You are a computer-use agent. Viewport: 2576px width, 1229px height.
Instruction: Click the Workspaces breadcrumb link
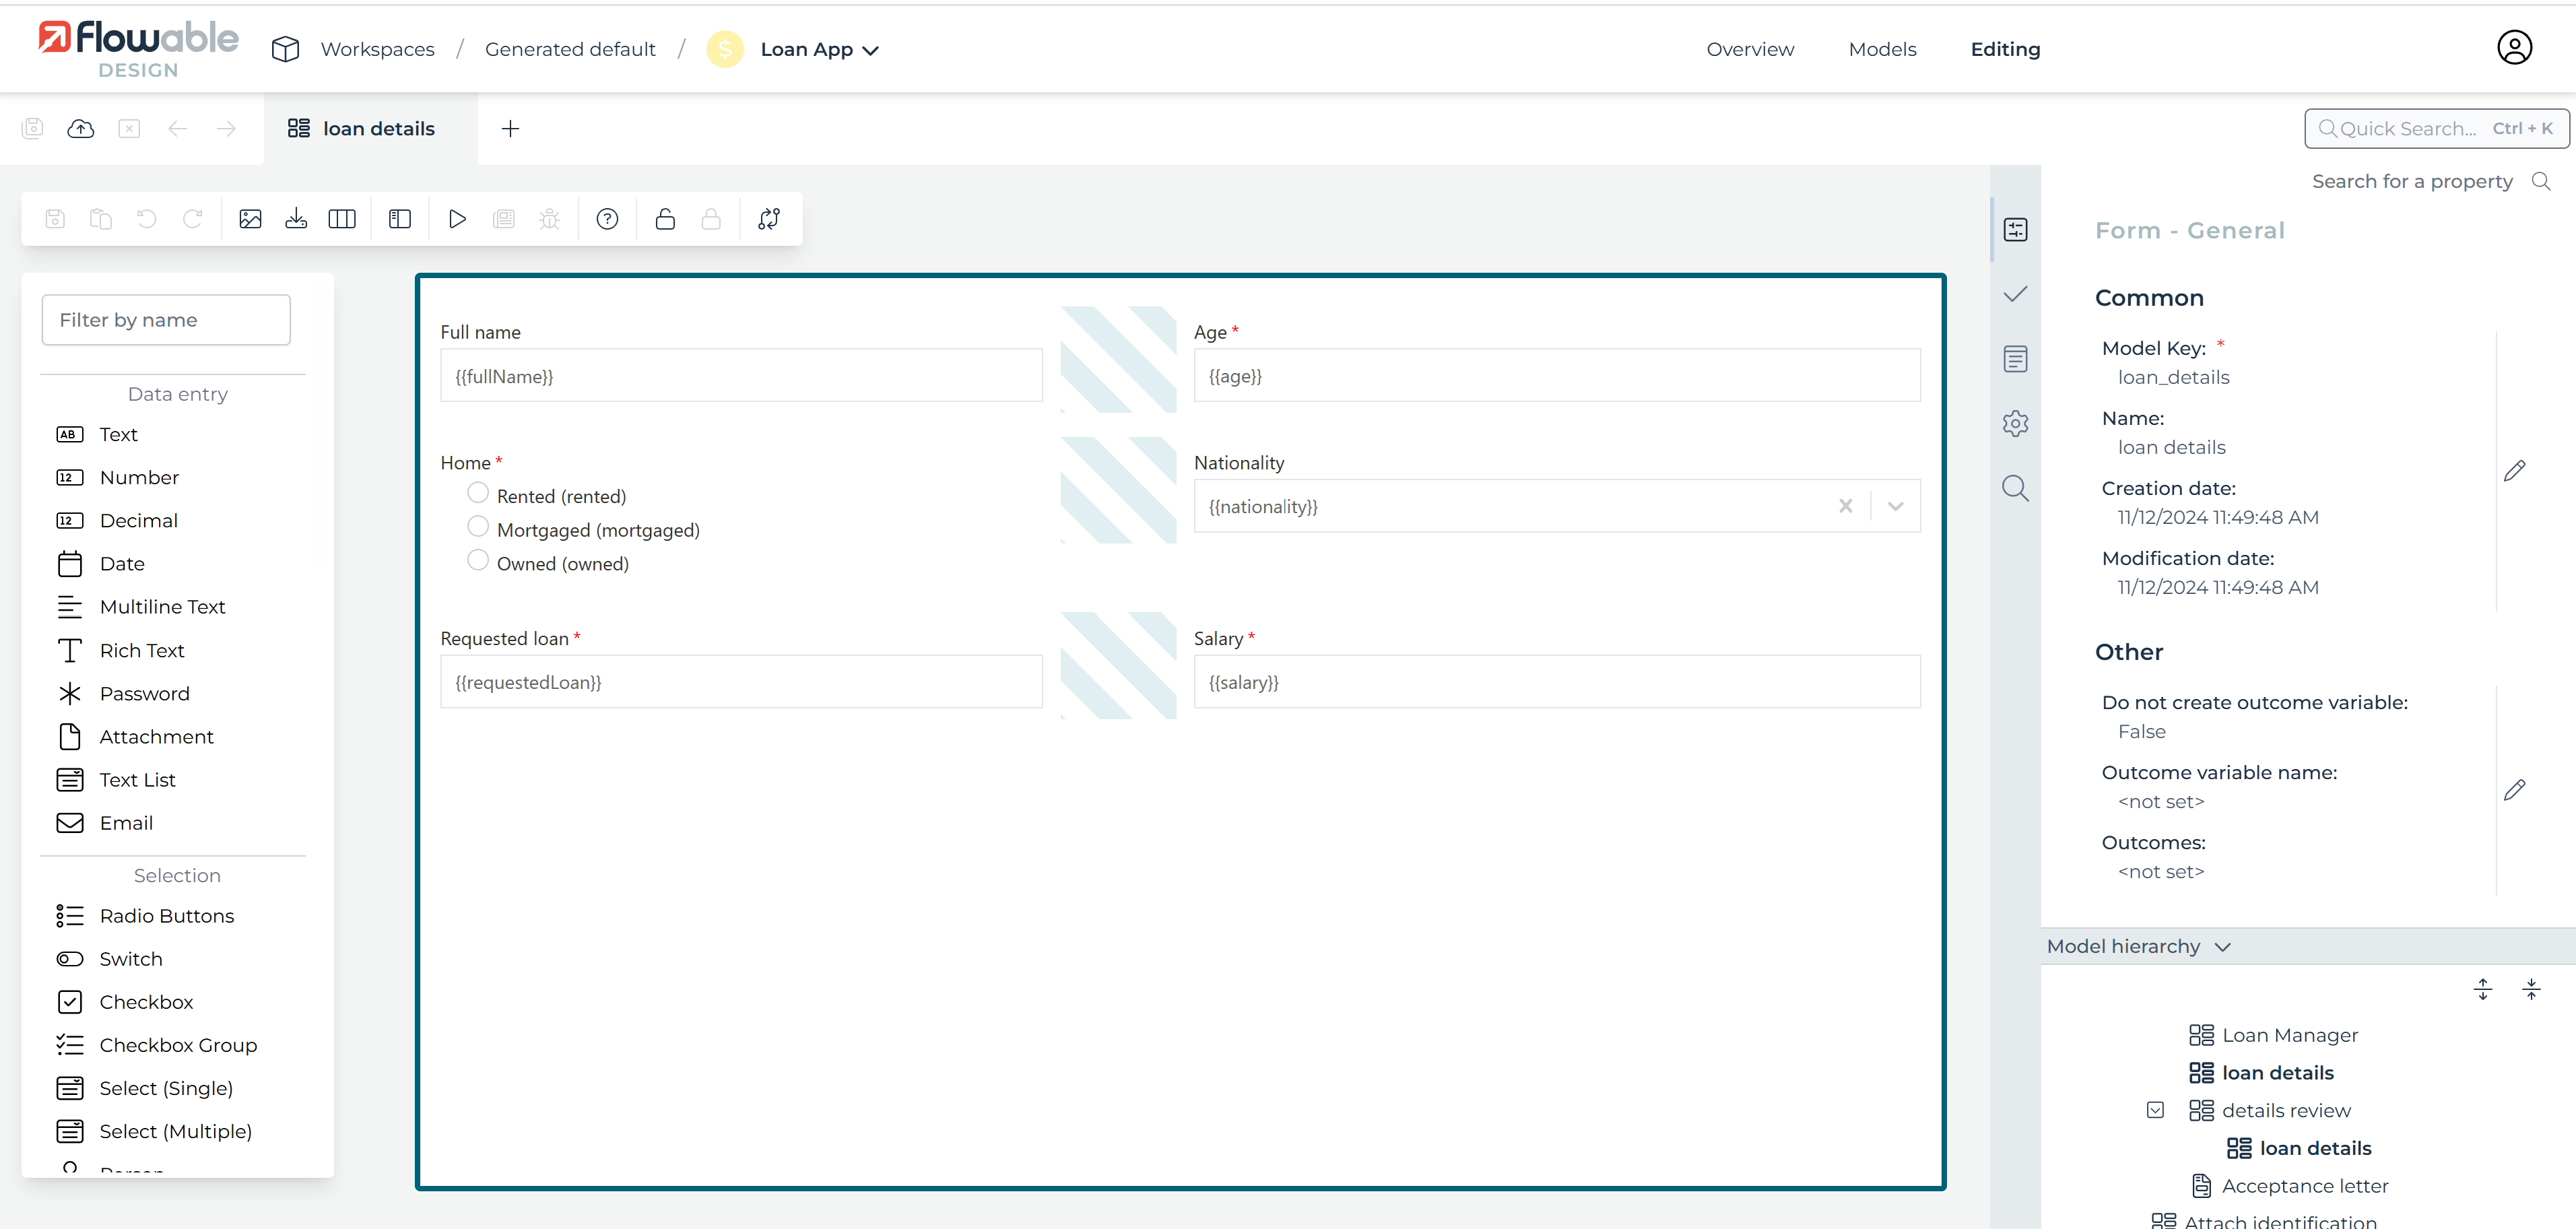pyautogui.click(x=377, y=49)
